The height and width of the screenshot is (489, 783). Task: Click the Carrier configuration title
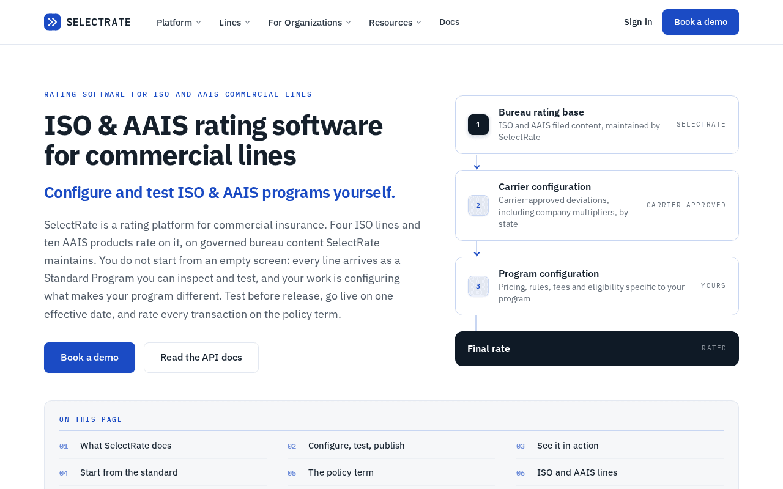(x=544, y=187)
